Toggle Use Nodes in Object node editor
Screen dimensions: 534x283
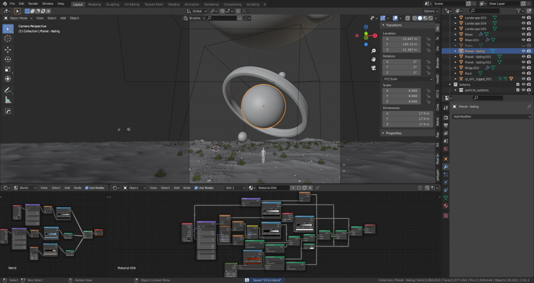coord(196,188)
